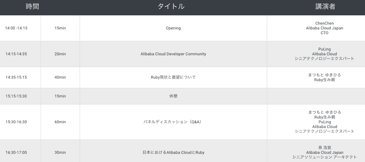Click Ruby現状と展望について title
This screenshot has height=162, width=365.
tap(173, 77)
